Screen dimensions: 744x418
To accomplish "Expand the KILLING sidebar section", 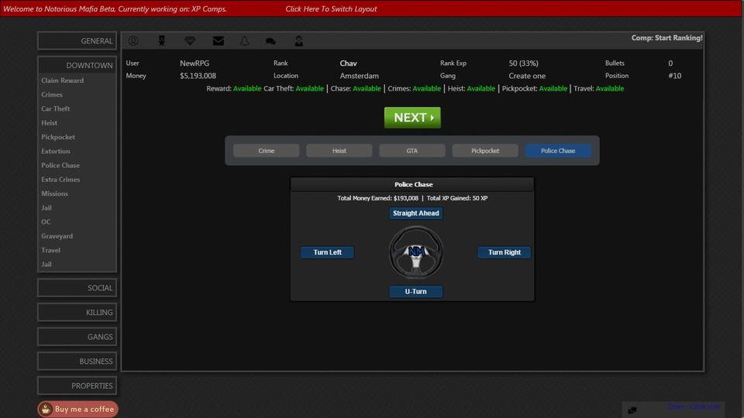I will tap(77, 313).
